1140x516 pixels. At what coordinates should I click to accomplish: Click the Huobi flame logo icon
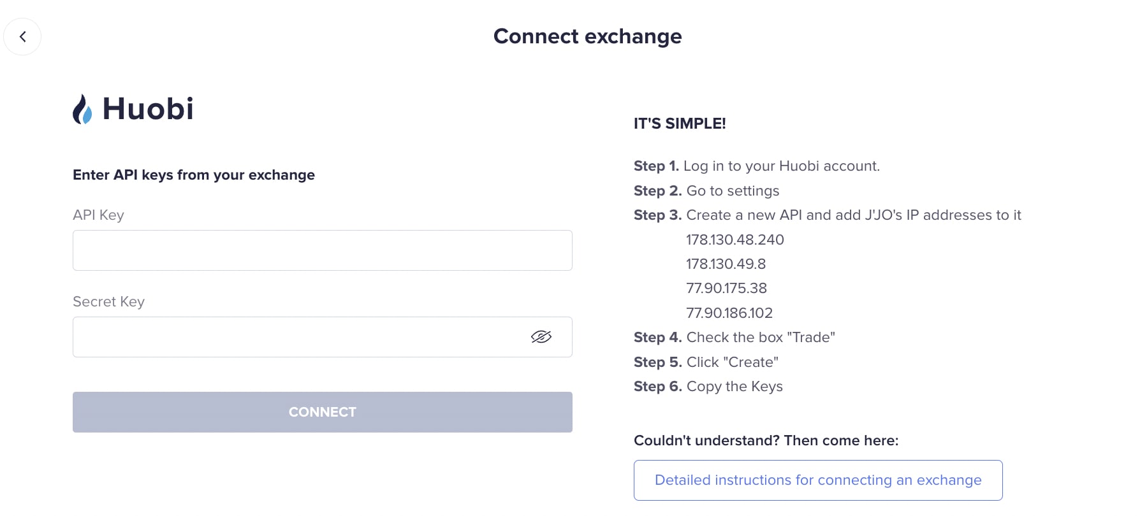(82, 109)
